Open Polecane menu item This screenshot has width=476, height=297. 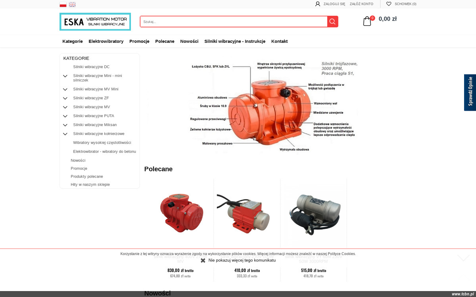click(165, 41)
